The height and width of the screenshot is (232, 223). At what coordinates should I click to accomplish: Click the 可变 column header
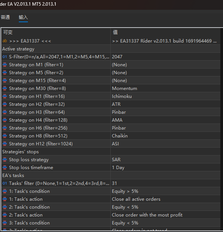coord(56,32)
